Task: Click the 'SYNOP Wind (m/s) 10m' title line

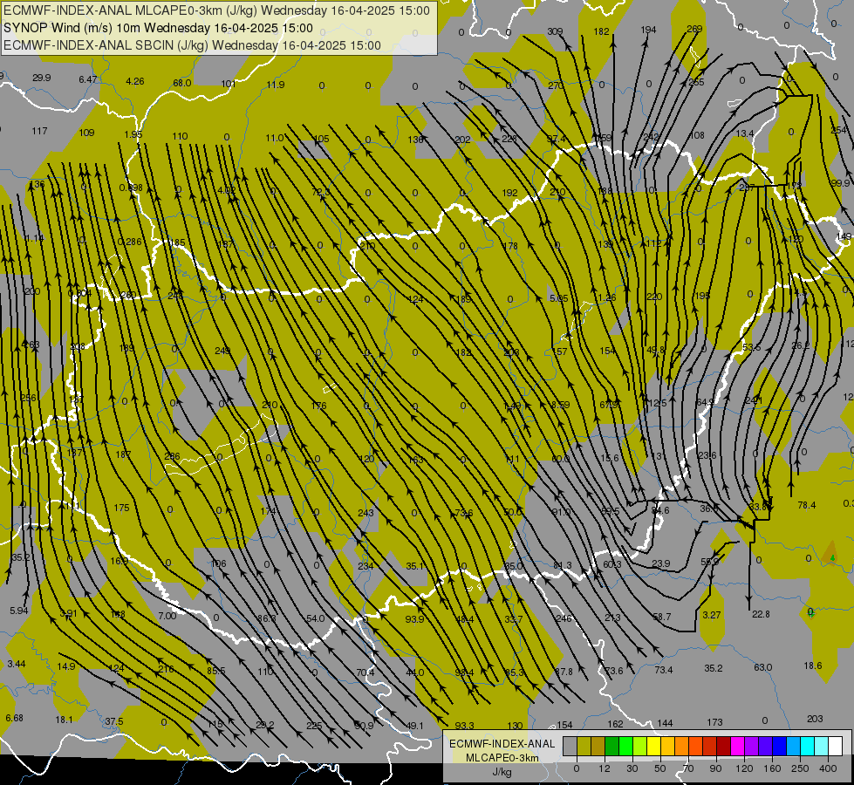Action: [158, 28]
